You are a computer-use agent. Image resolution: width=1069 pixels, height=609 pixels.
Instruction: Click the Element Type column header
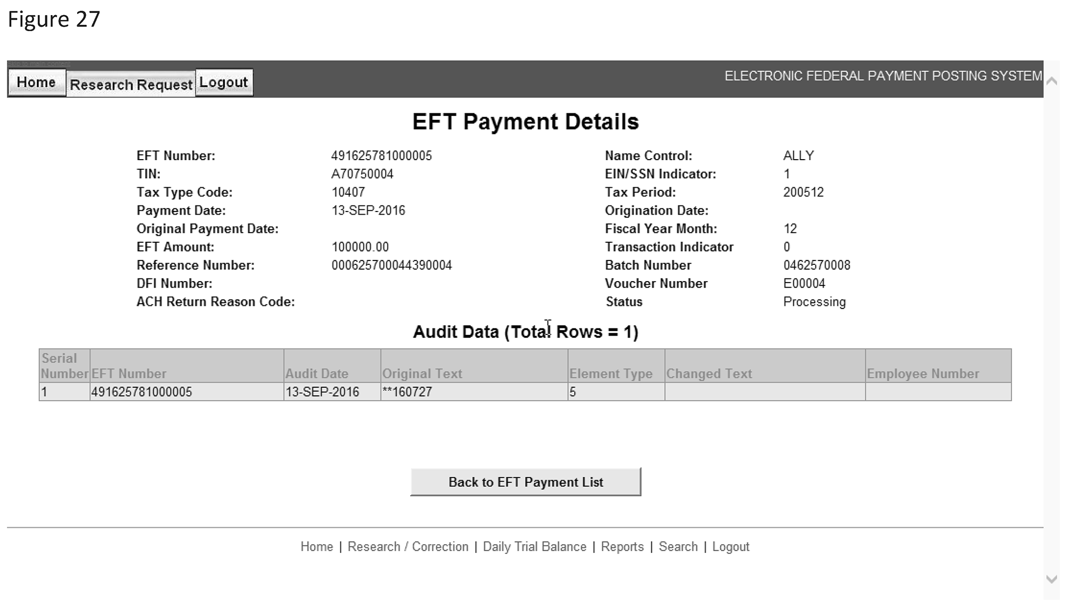point(611,373)
